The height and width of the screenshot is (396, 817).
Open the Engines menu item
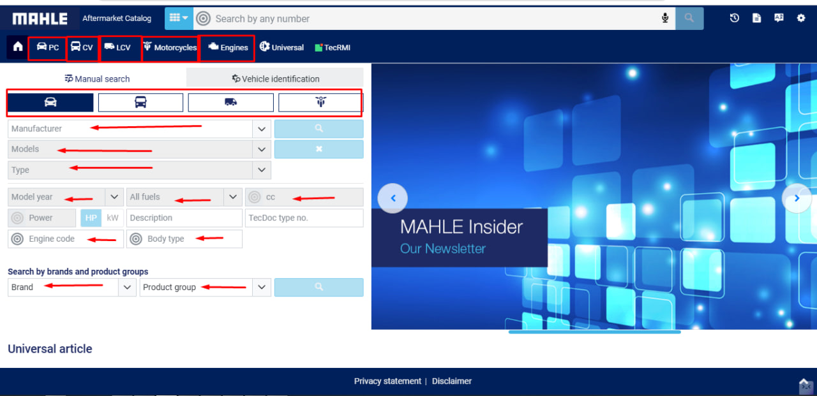point(228,47)
